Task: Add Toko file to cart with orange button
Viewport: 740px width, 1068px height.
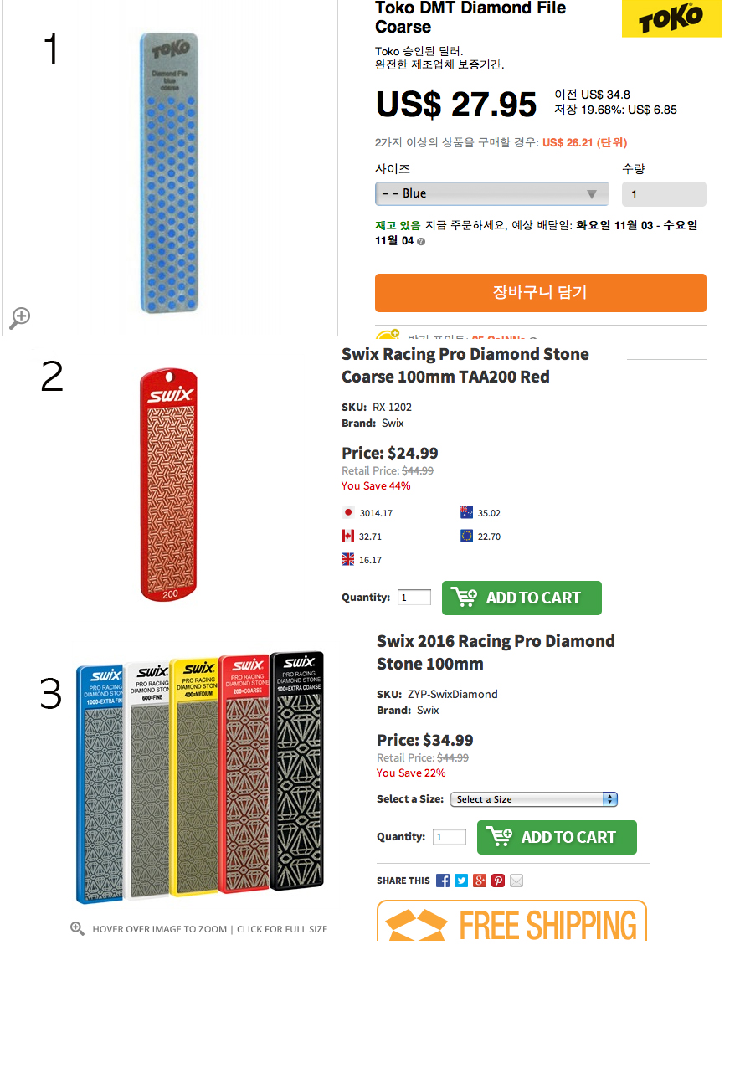Action: click(x=541, y=293)
